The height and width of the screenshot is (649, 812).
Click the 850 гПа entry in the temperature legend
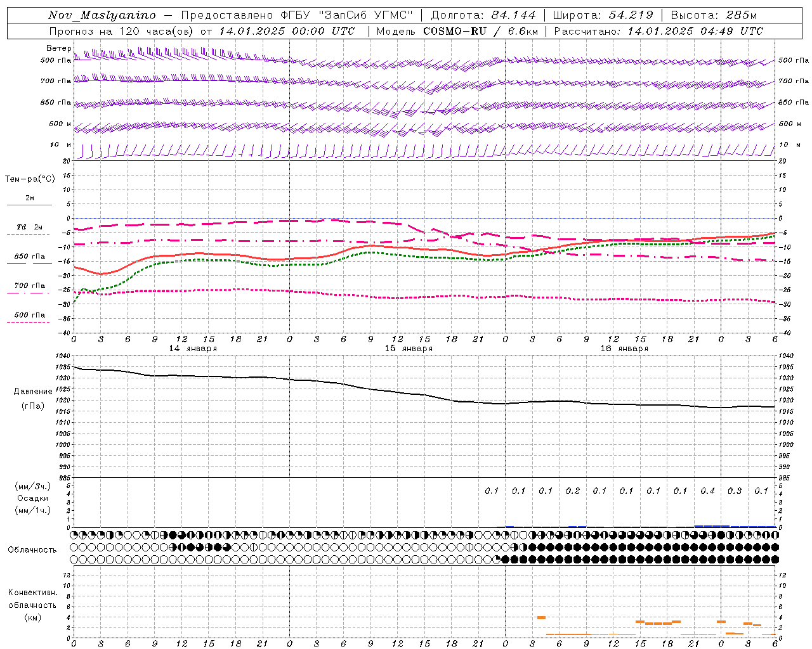(29, 257)
